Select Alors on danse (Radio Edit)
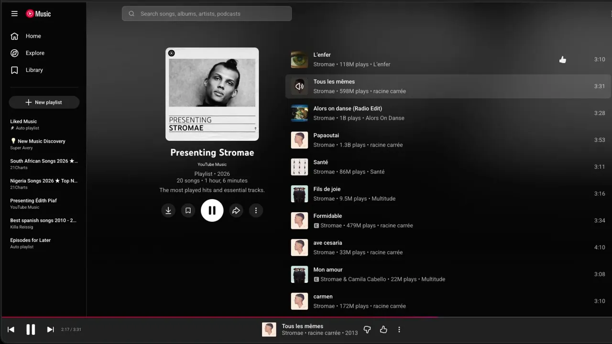The height and width of the screenshot is (344, 612). pos(348,108)
